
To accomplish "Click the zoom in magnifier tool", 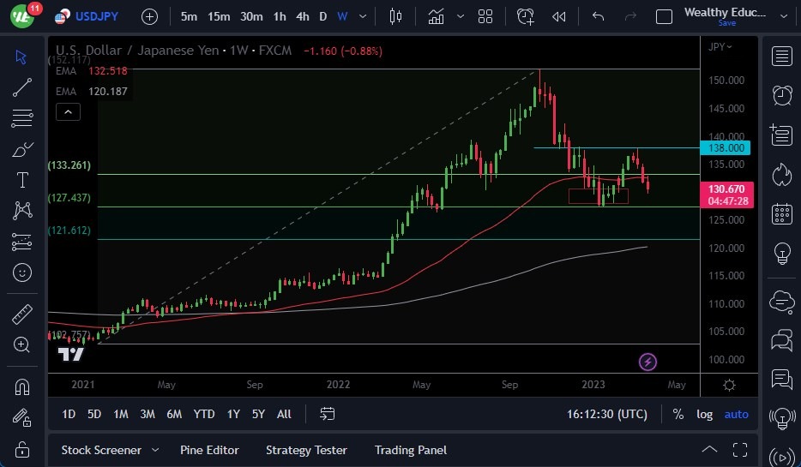I will 22,344.
